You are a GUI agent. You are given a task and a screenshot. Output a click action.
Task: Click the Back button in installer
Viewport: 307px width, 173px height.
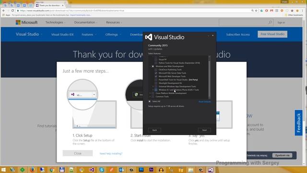pyautogui.click(x=154, y=130)
